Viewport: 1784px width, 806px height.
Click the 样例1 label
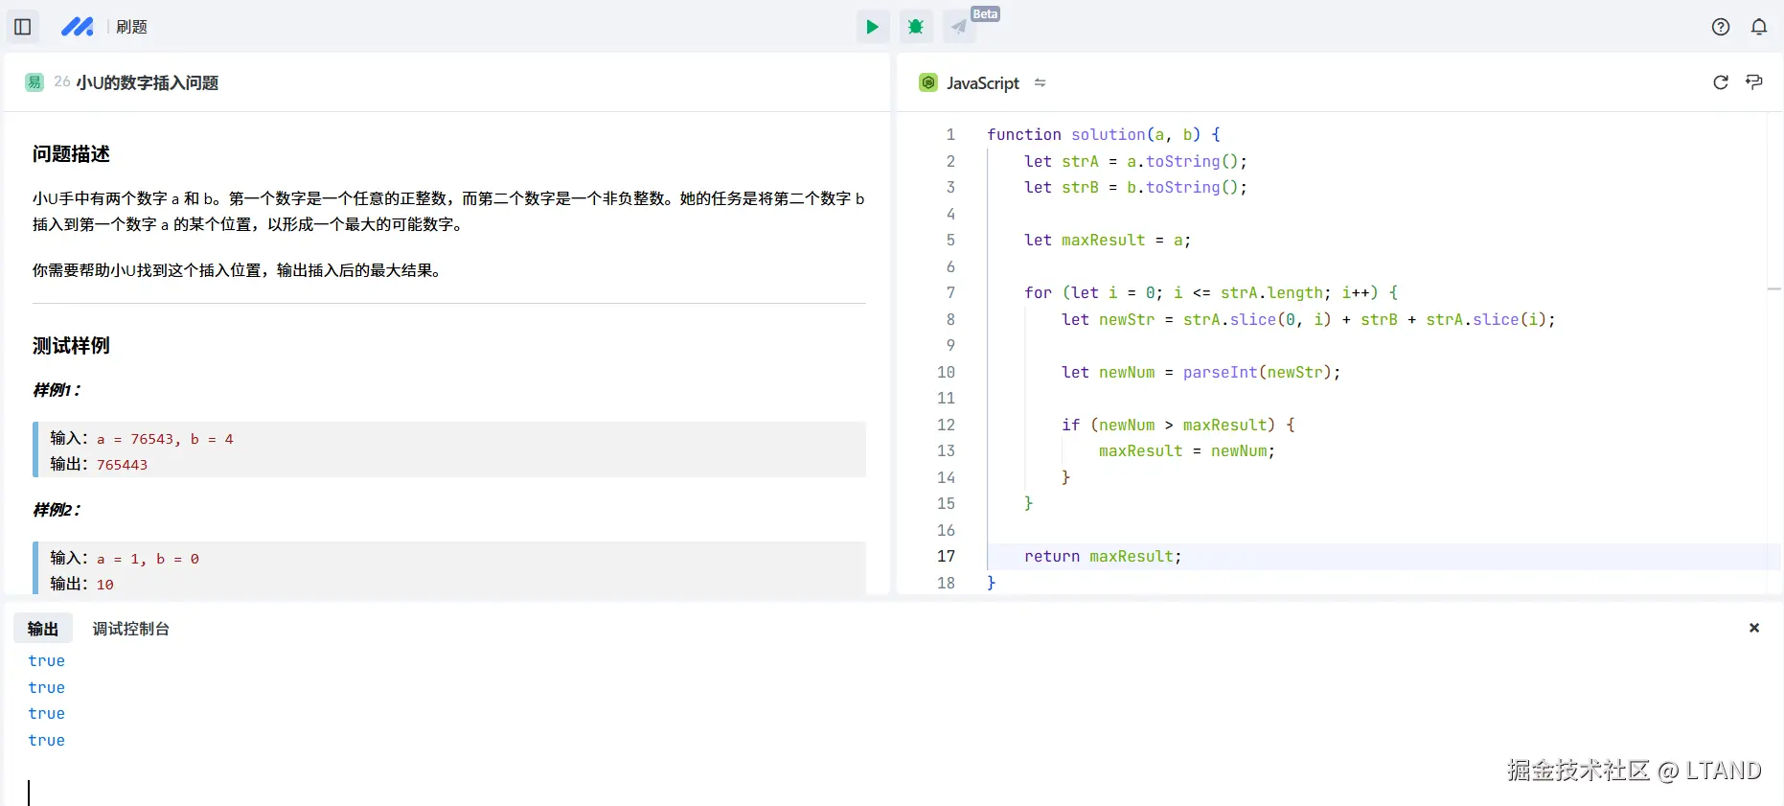(57, 390)
